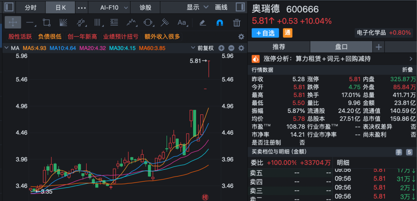Click the 委比 +100.00% value
This screenshot has height=201, width=417.
click(x=282, y=162)
